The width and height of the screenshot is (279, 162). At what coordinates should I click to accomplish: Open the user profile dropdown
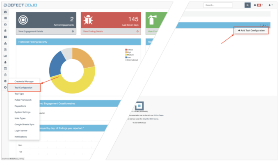click(x=271, y=5)
